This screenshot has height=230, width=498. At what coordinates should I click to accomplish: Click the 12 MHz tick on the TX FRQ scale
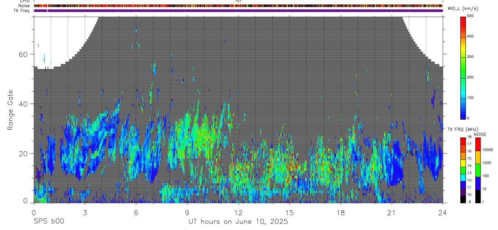(469, 180)
